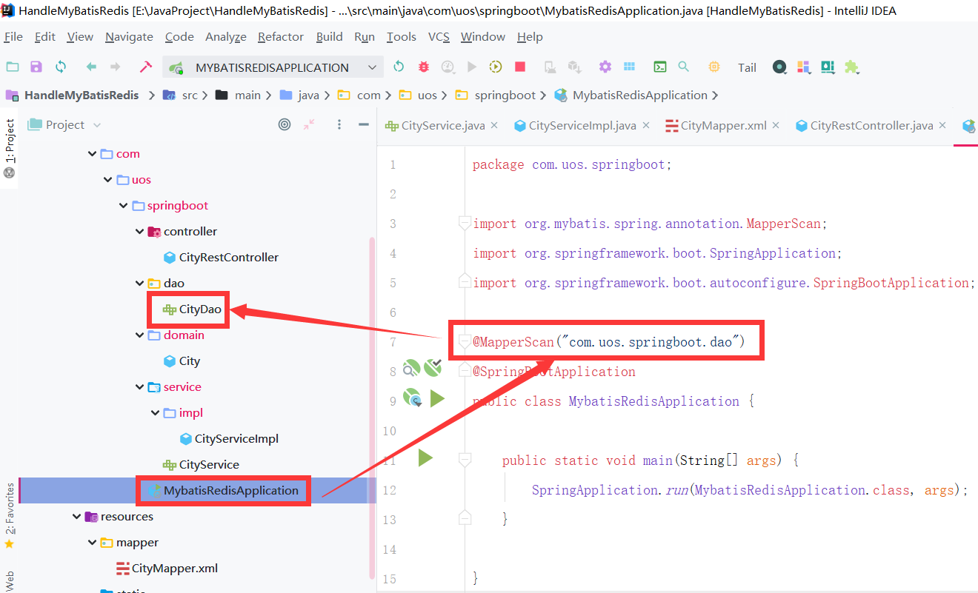Click the refresh/sync icon in the toolbar

[x=398, y=67]
